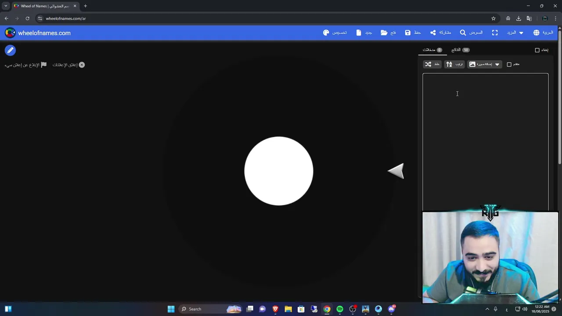Toggle the Hide checkbox
Screen dimensions: 562x316
[x=537, y=50]
